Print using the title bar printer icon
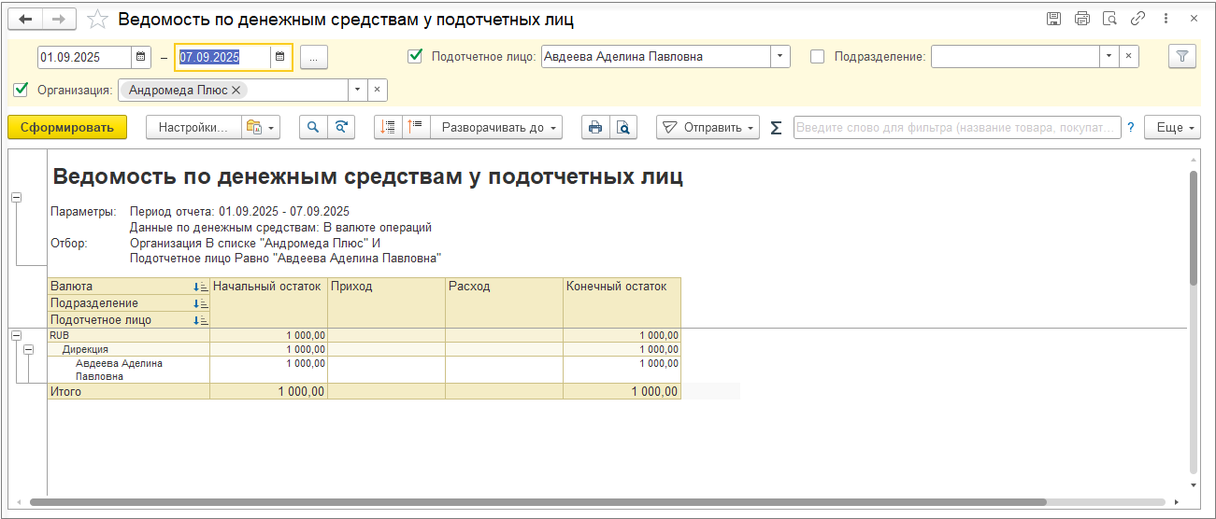This screenshot has width=1216, height=519. pyautogui.click(x=1081, y=19)
